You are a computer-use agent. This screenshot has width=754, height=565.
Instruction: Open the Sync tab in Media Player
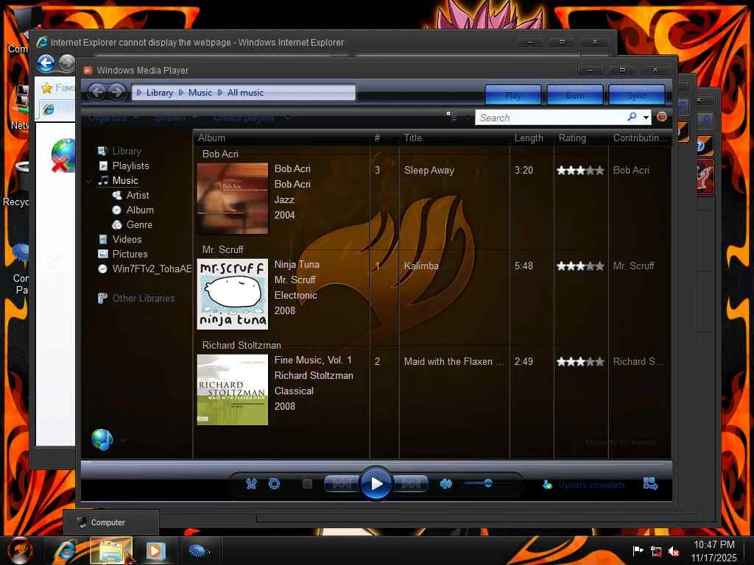(x=637, y=95)
